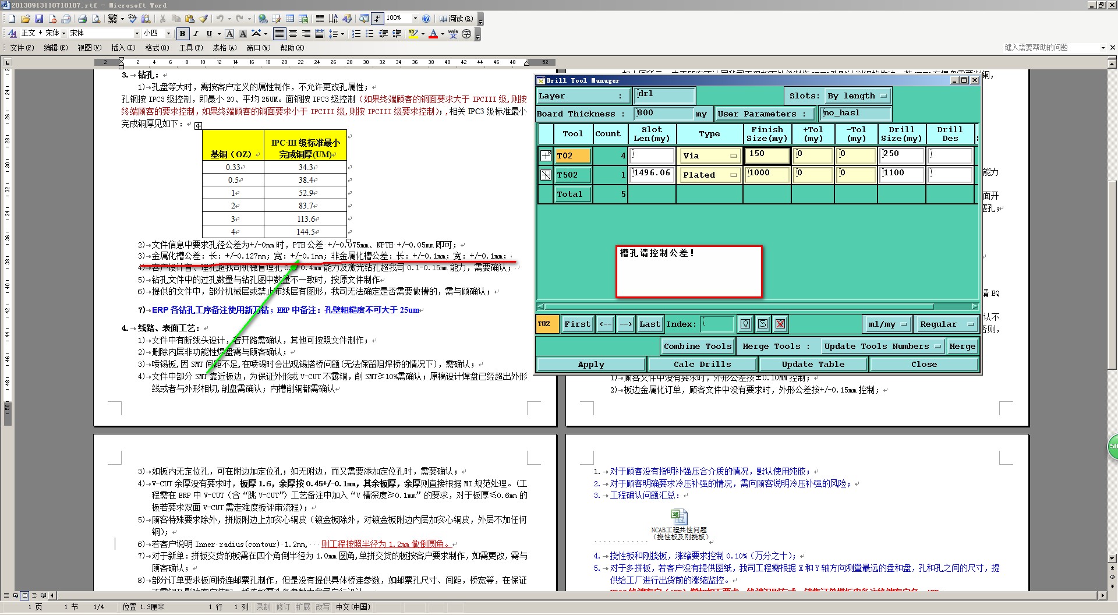1118x615 pixels.
Task: Click the Styles and Formatting icon
Action: (12, 34)
